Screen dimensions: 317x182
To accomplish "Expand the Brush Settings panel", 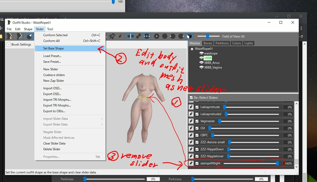I will click(8, 45).
